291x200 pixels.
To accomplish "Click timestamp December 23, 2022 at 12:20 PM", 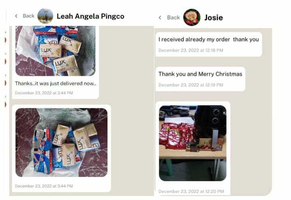I will pos(191,192).
